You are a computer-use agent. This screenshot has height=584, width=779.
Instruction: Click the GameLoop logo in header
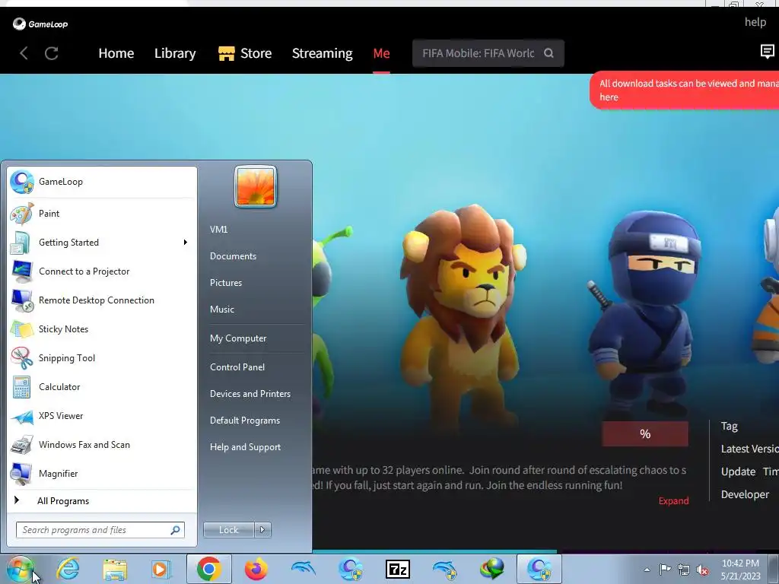click(40, 24)
